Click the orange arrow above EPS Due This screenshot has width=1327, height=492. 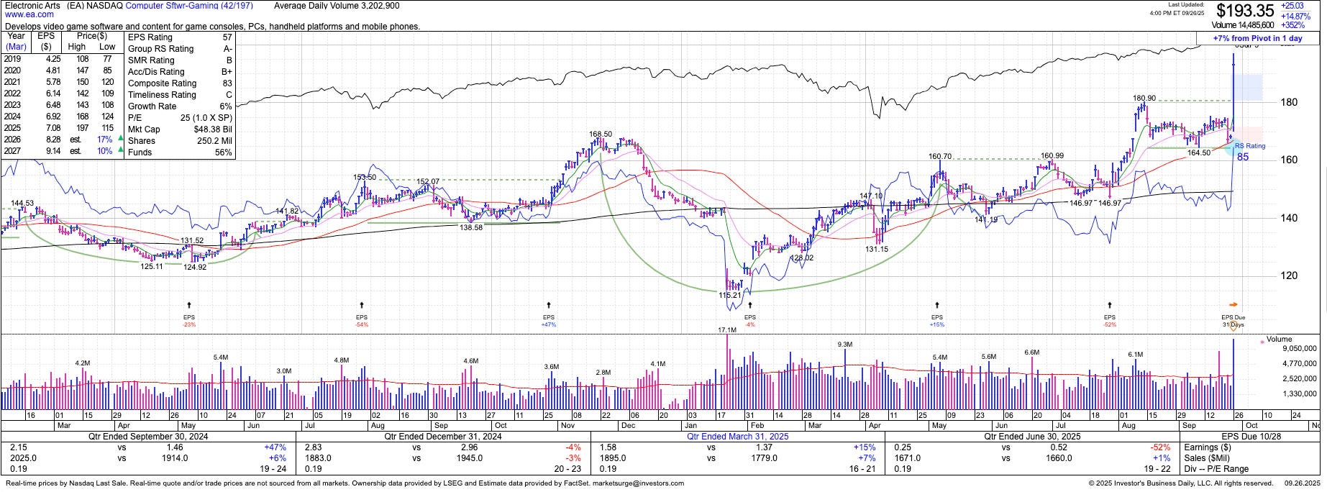click(1233, 304)
